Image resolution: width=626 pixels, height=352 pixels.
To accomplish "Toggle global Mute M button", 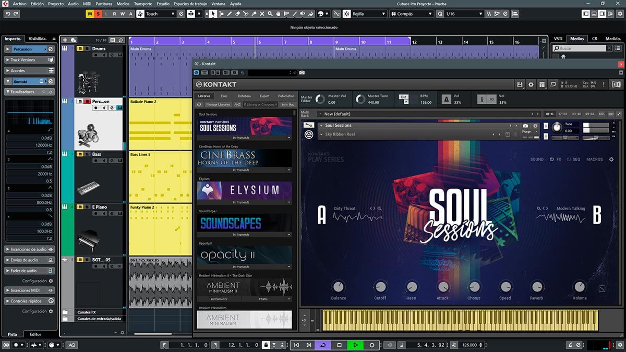I will click(x=90, y=14).
